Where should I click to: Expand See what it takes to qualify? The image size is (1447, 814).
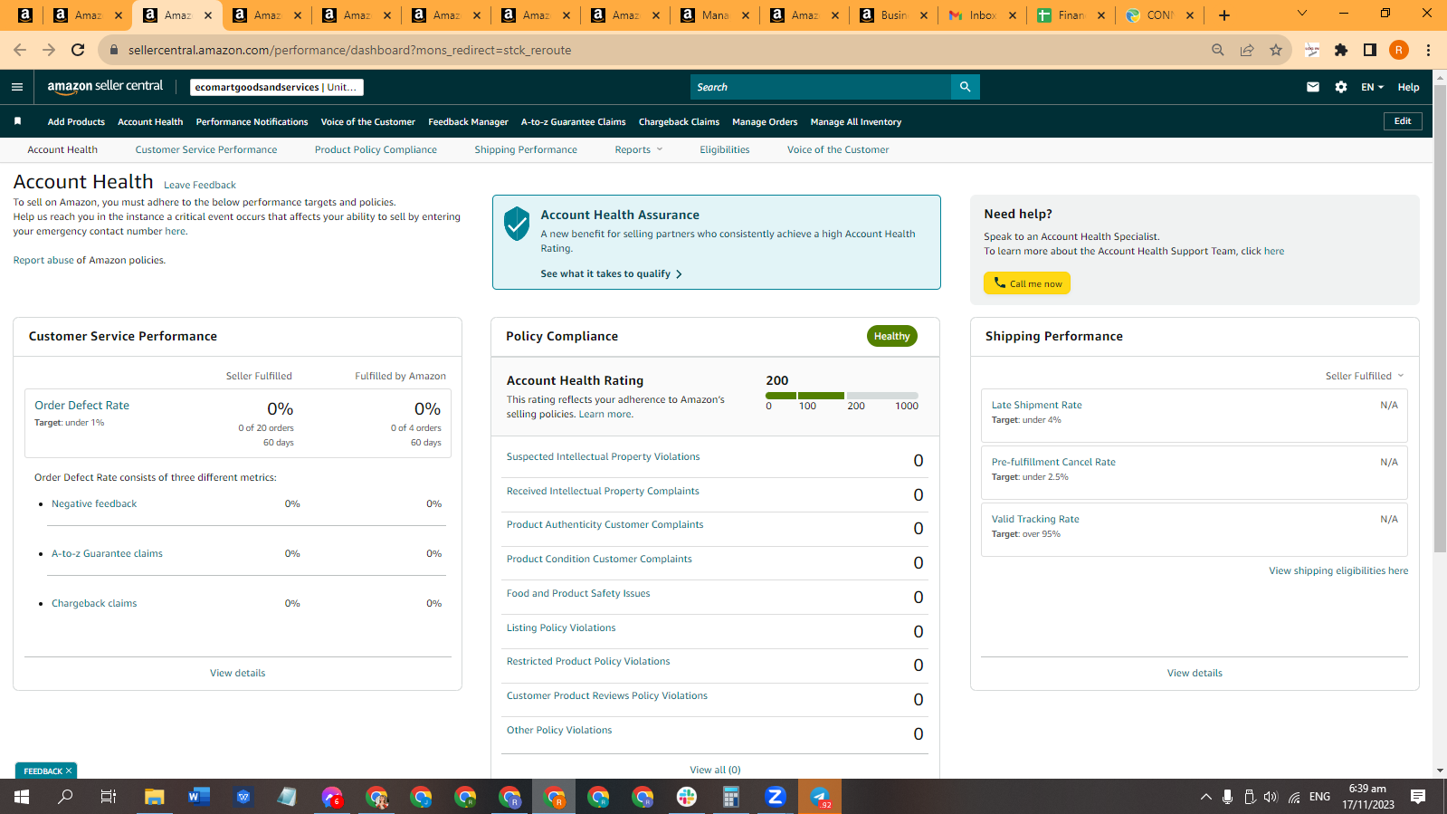(x=612, y=273)
